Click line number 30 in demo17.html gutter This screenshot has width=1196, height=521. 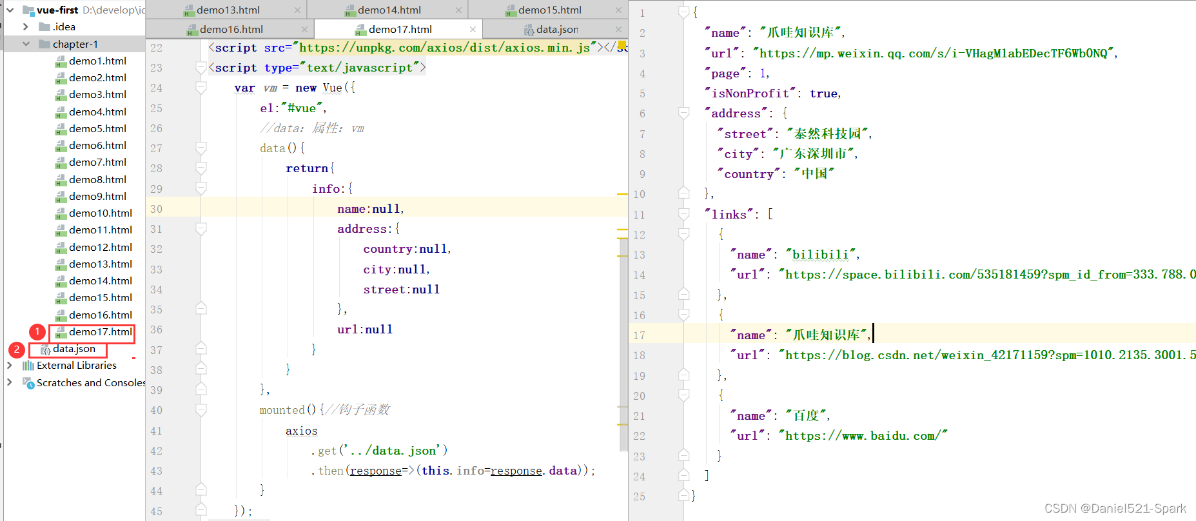click(157, 209)
